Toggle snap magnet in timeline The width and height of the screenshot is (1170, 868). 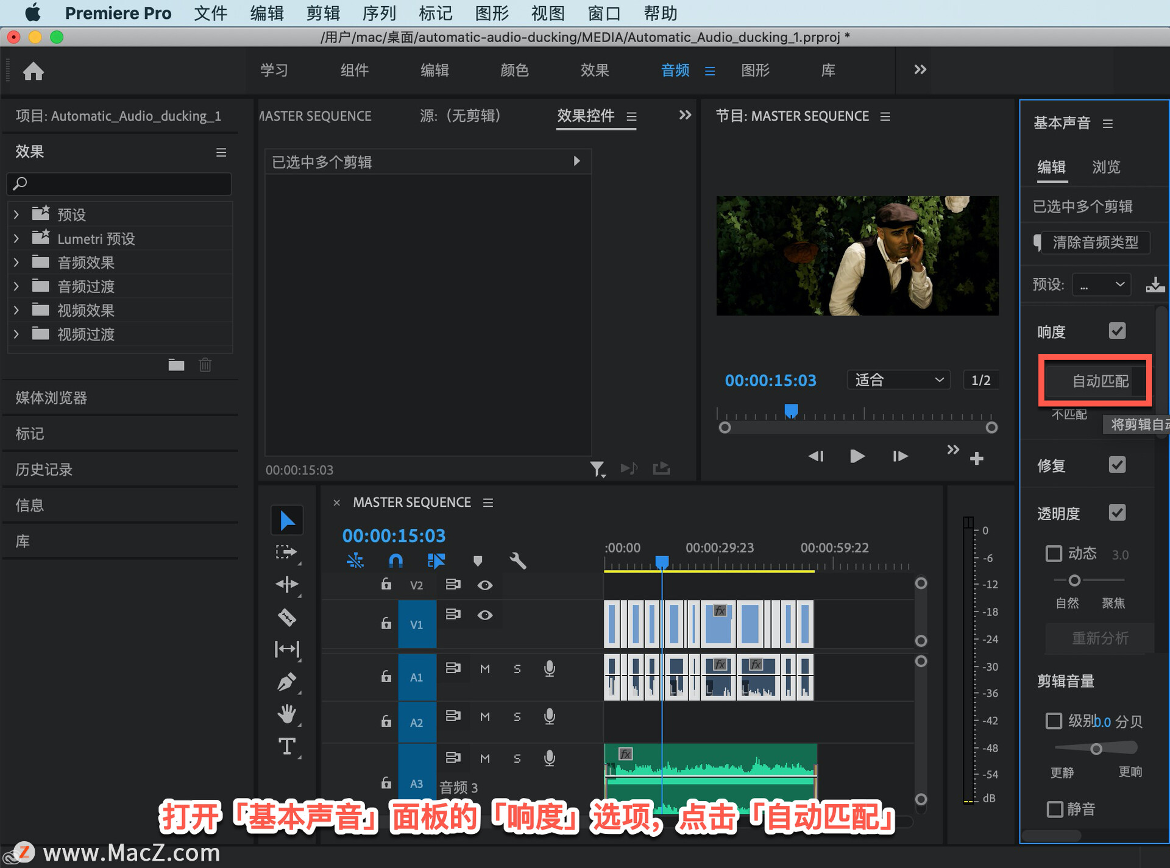pyautogui.click(x=395, y=560)
